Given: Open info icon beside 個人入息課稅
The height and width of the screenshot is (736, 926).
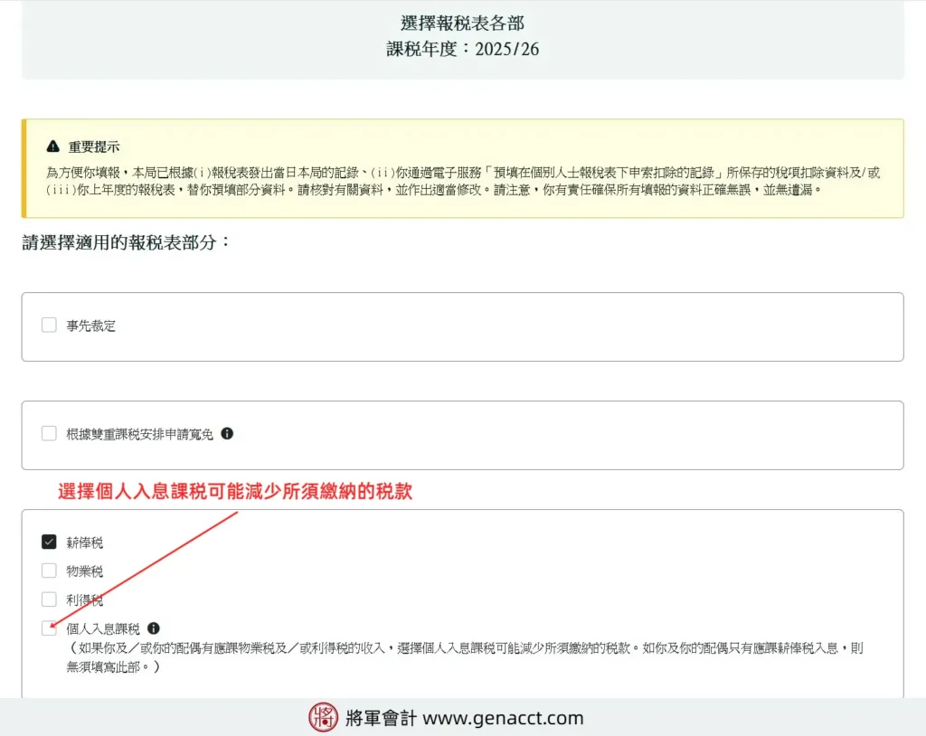Looking at the screenshot, I should (x=154, y=627).
